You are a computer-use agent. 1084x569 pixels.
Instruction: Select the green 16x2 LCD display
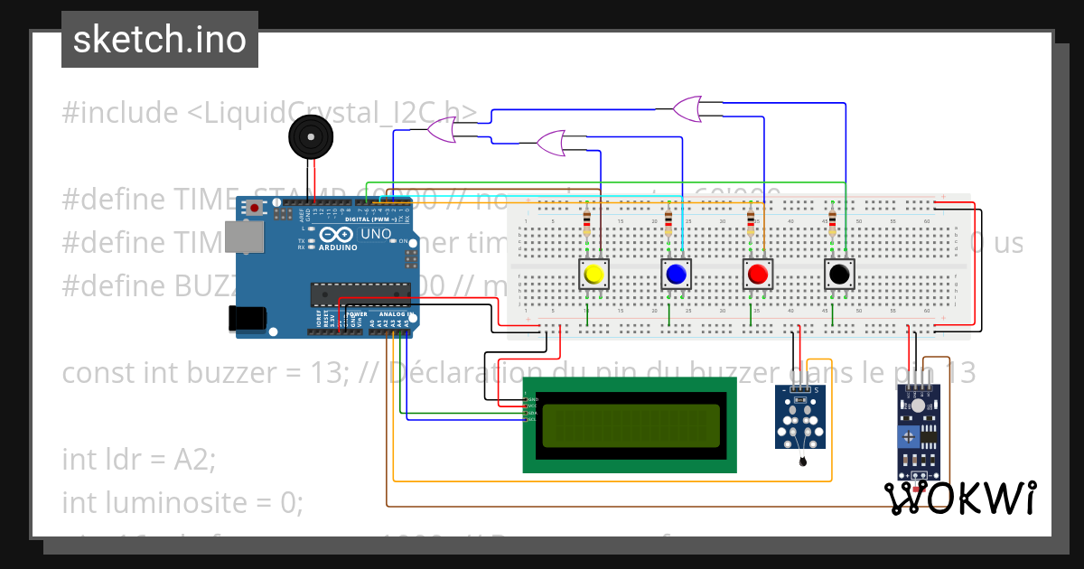click(x=630, y=424)
